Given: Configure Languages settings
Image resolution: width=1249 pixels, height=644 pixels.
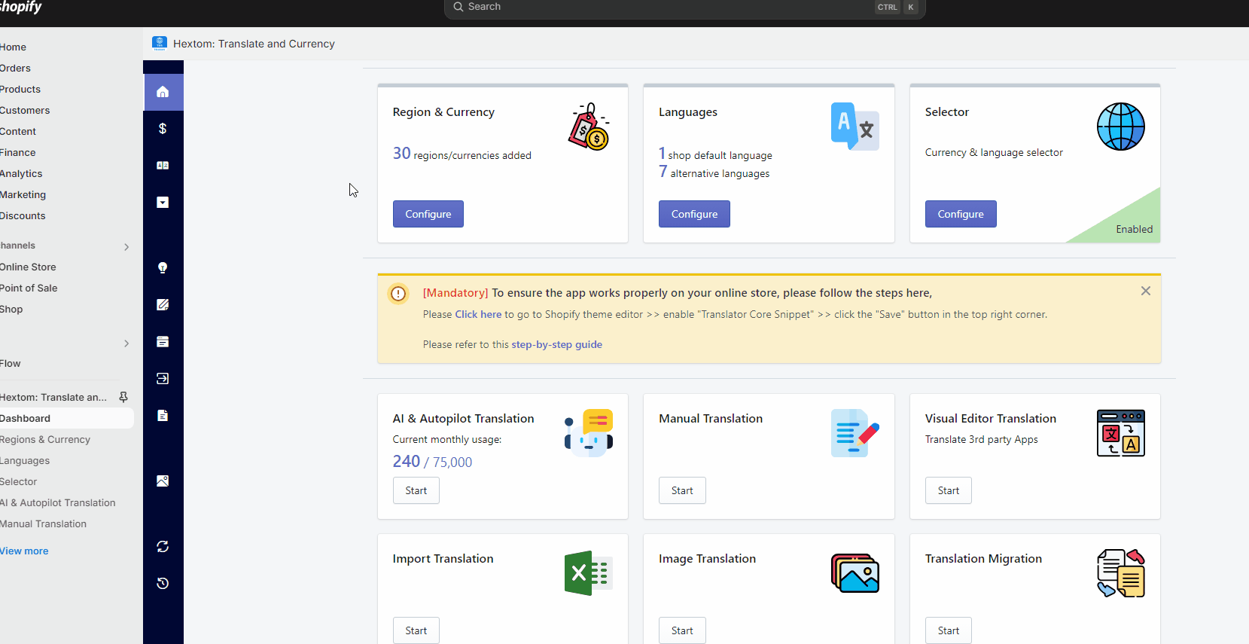Looking at the screenshot, I should click(x=694, y=214).
